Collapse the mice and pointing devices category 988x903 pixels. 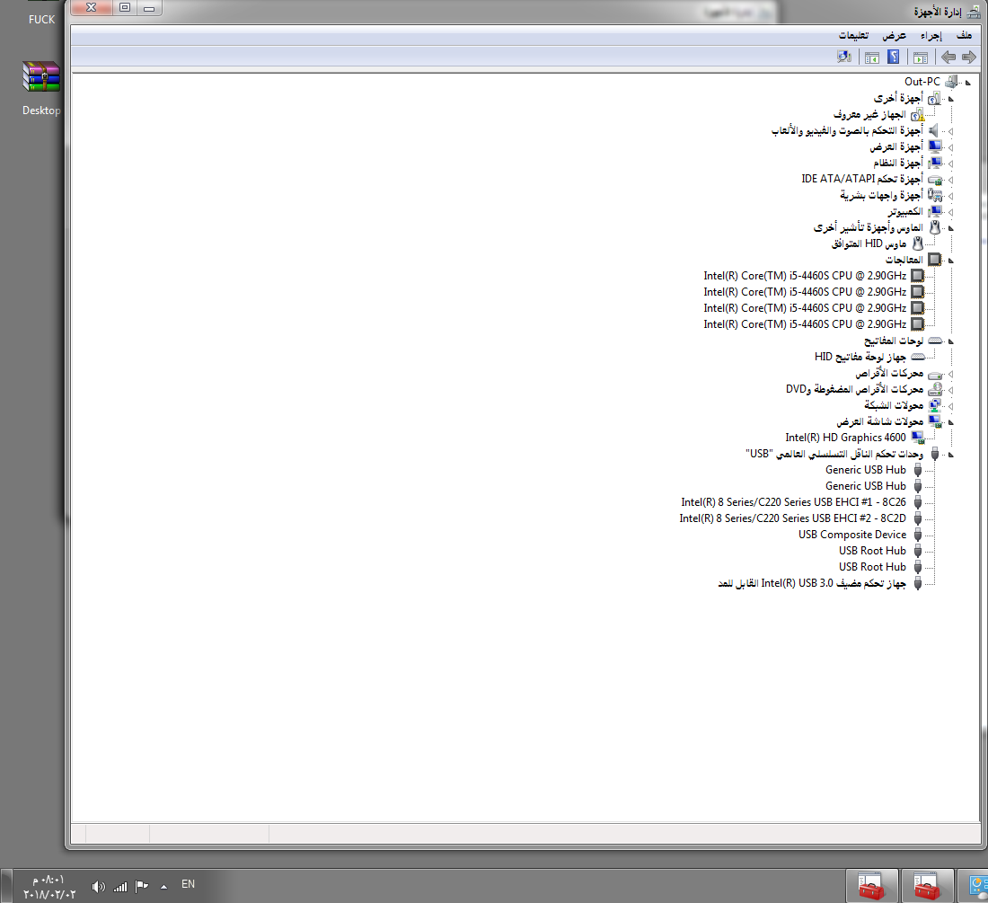pyautogui.click(x=951, y=227)
